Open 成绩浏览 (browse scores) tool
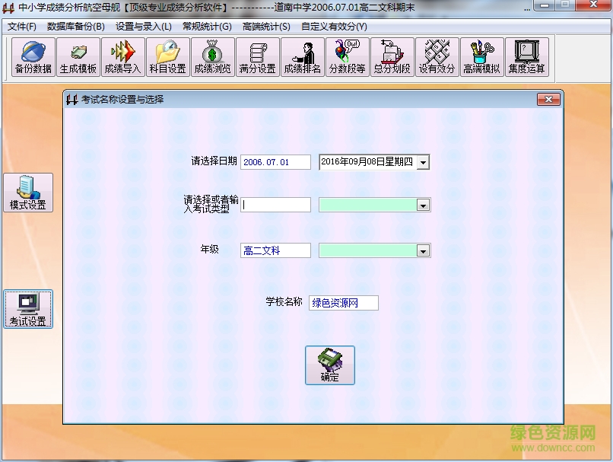 tap(211, 56)
